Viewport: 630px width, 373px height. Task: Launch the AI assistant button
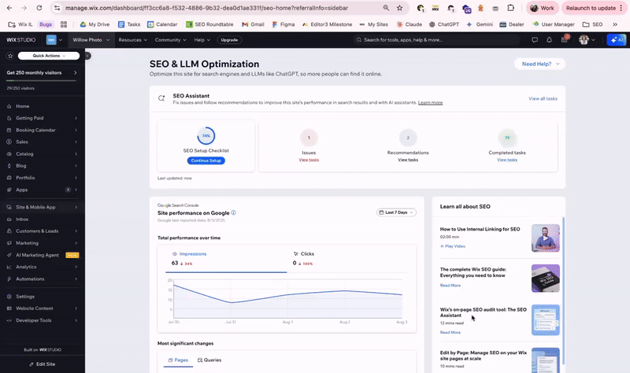(x=617, y=40)
